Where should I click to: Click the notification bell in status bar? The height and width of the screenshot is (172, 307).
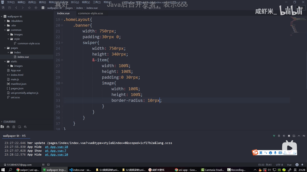pos(303,165)
